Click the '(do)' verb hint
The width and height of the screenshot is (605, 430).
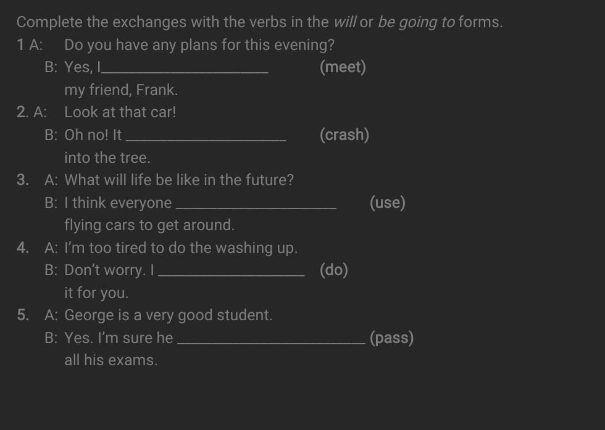[334, 270]
